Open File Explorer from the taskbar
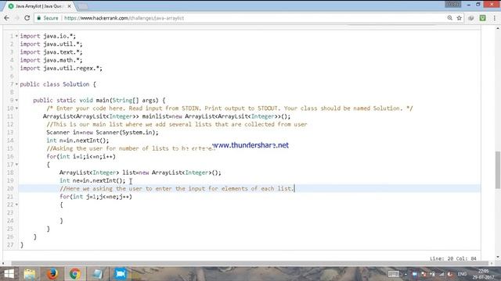This screenshot has width=501, height=281. tap(30, 274)
